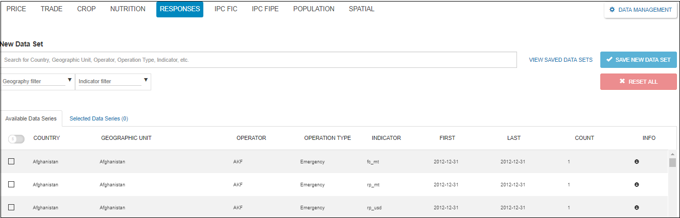Click the table's vertical scrollbar thumb
Image resolution: width=680 pixels, height=218 pixels.
pos(672,162)
